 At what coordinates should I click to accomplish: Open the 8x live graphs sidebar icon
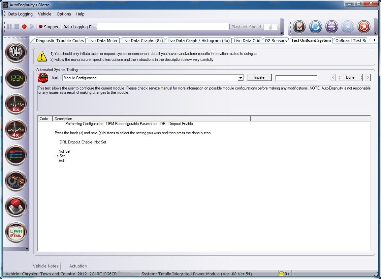click(16, 104)
